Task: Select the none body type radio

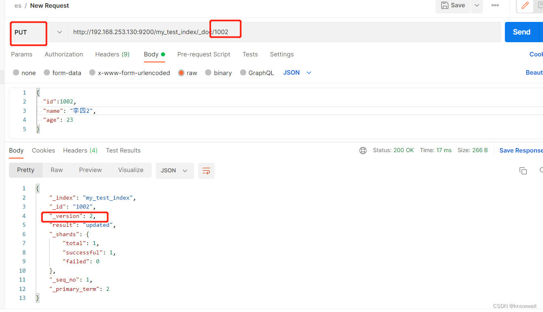Action: point(16,73)
